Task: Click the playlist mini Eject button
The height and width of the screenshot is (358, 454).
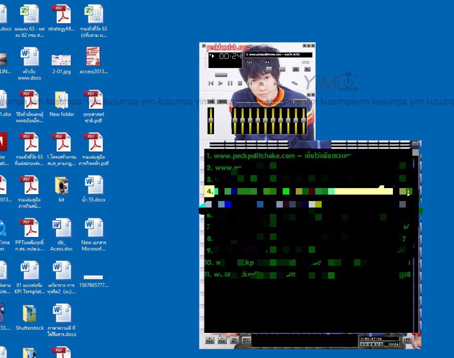Action: coord(381,344)
